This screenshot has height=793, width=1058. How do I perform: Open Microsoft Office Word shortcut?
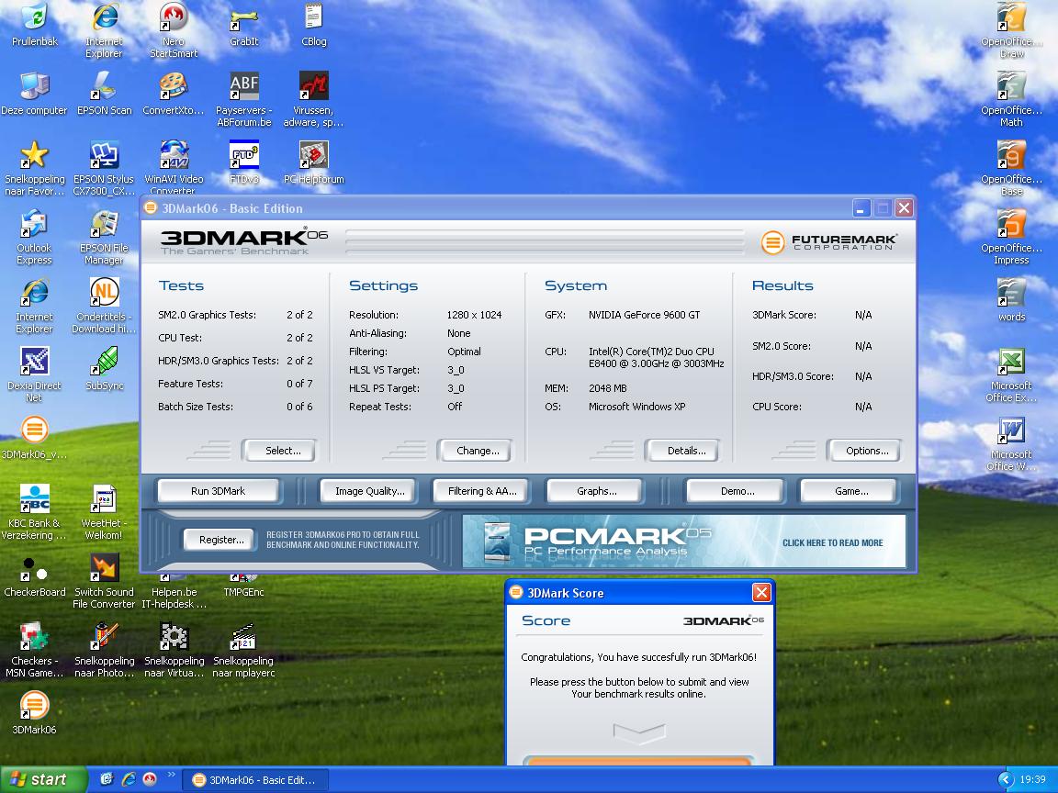point(1011,442)
